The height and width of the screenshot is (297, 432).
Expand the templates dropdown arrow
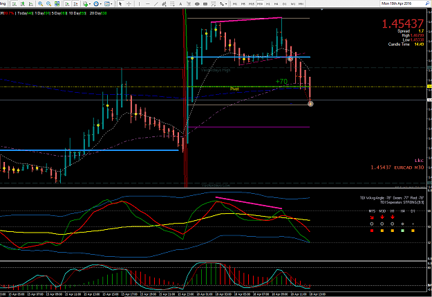(x=111, y=4)
